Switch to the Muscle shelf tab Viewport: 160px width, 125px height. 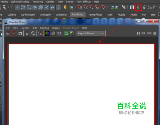click(x=121, y=15)
